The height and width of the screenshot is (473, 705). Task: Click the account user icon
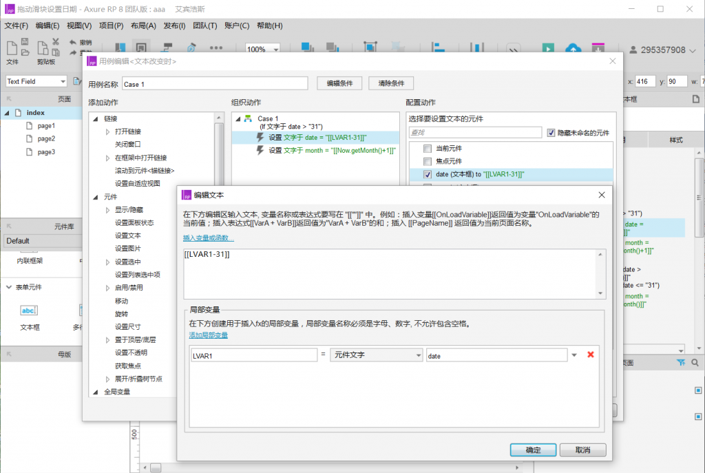click(x=633, y=50)
